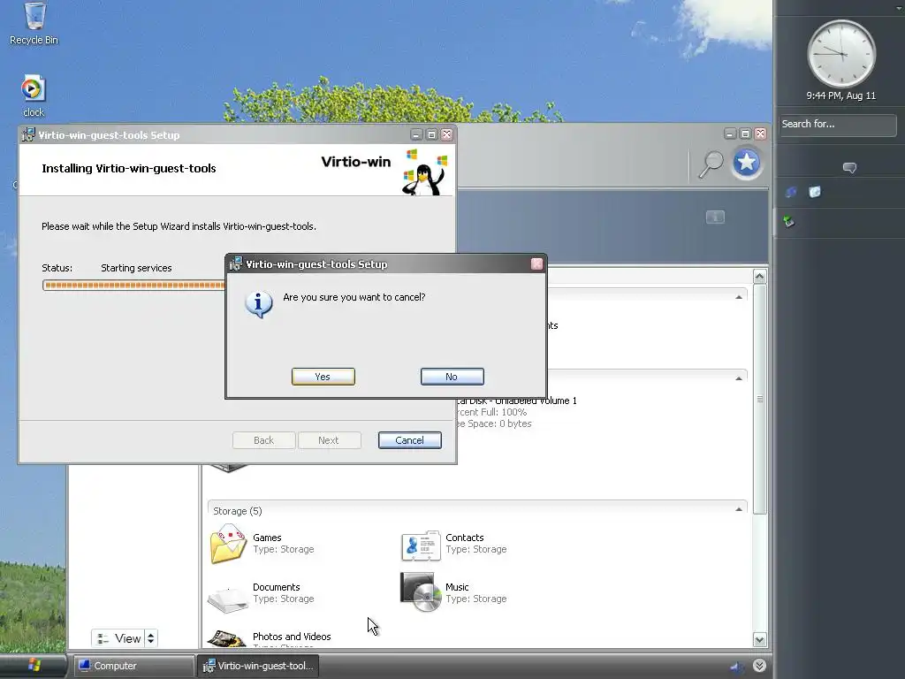Open the Start menu button

[34, 666]
